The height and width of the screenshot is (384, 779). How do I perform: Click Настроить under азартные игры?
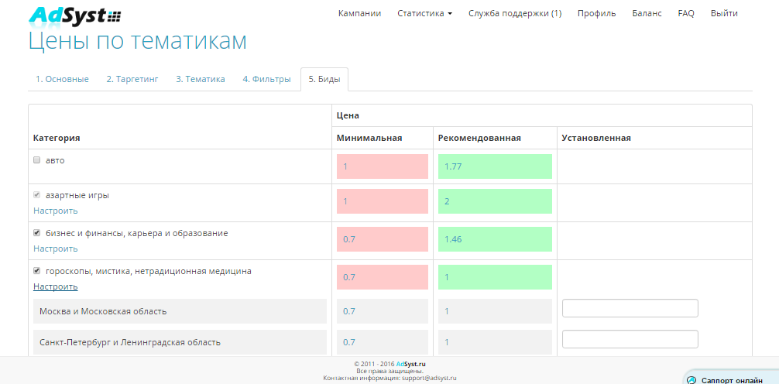(56, 211)
